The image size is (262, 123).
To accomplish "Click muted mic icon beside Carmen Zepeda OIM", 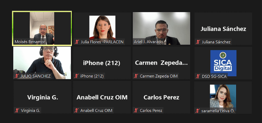I will 136,76.
